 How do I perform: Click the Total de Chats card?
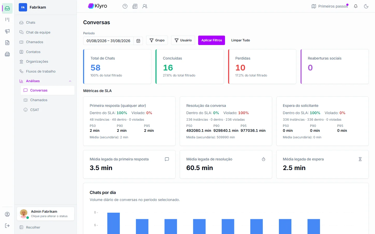[117, 67]
